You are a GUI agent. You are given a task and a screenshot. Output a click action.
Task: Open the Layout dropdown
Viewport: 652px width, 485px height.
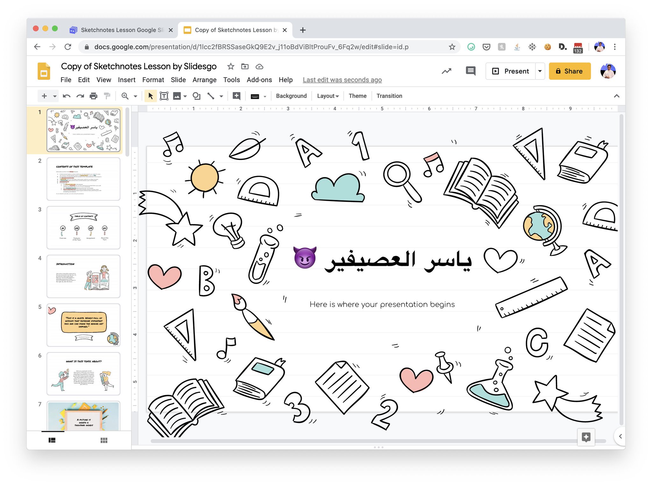click(x=328, y=96)
